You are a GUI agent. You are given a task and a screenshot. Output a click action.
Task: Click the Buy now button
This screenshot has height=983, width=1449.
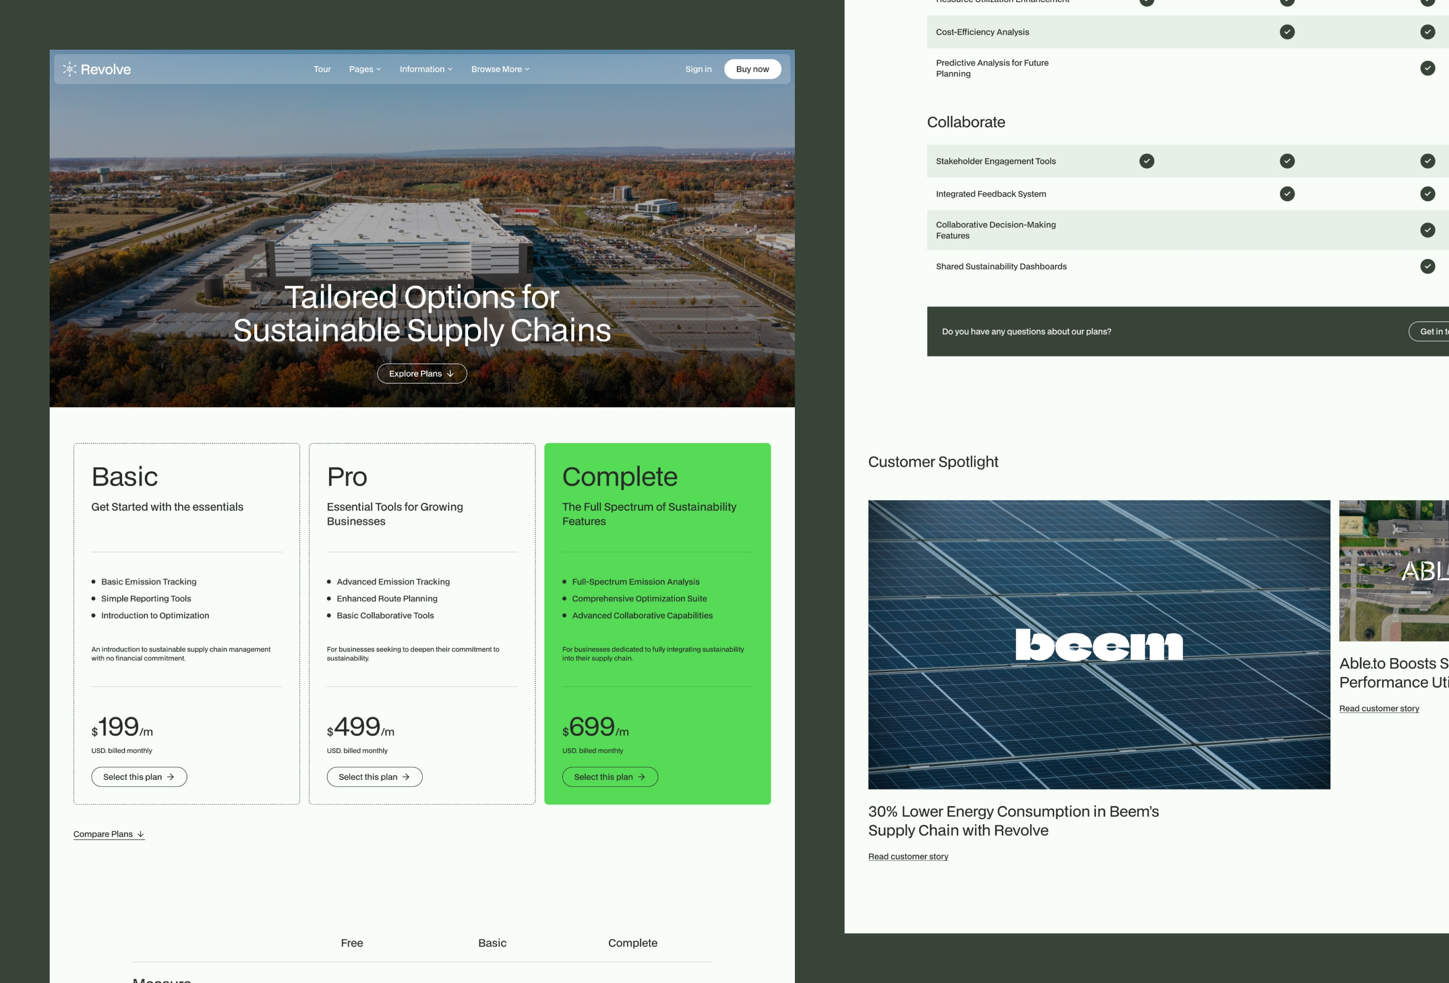pyautogui.click(x=752, y=69)
